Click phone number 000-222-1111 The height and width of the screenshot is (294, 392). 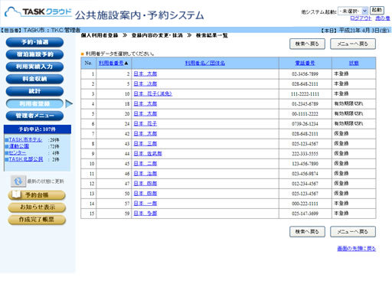click(x=305, y=204)
